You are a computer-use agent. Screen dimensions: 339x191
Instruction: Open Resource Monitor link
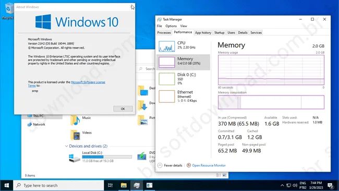click(x=209, y=165)
